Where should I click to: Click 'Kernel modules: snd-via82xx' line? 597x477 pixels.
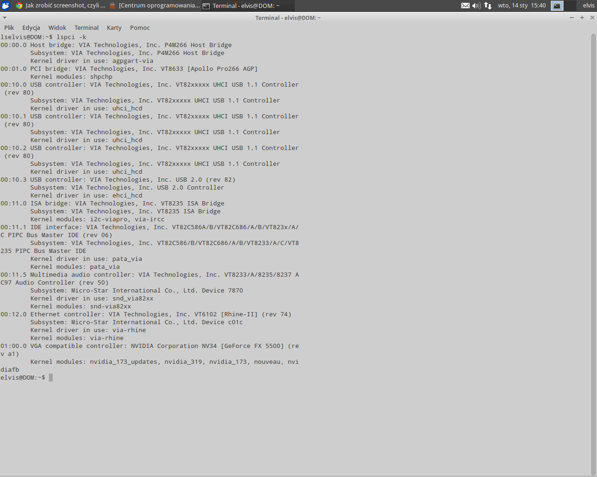click(x=81, y=306)
